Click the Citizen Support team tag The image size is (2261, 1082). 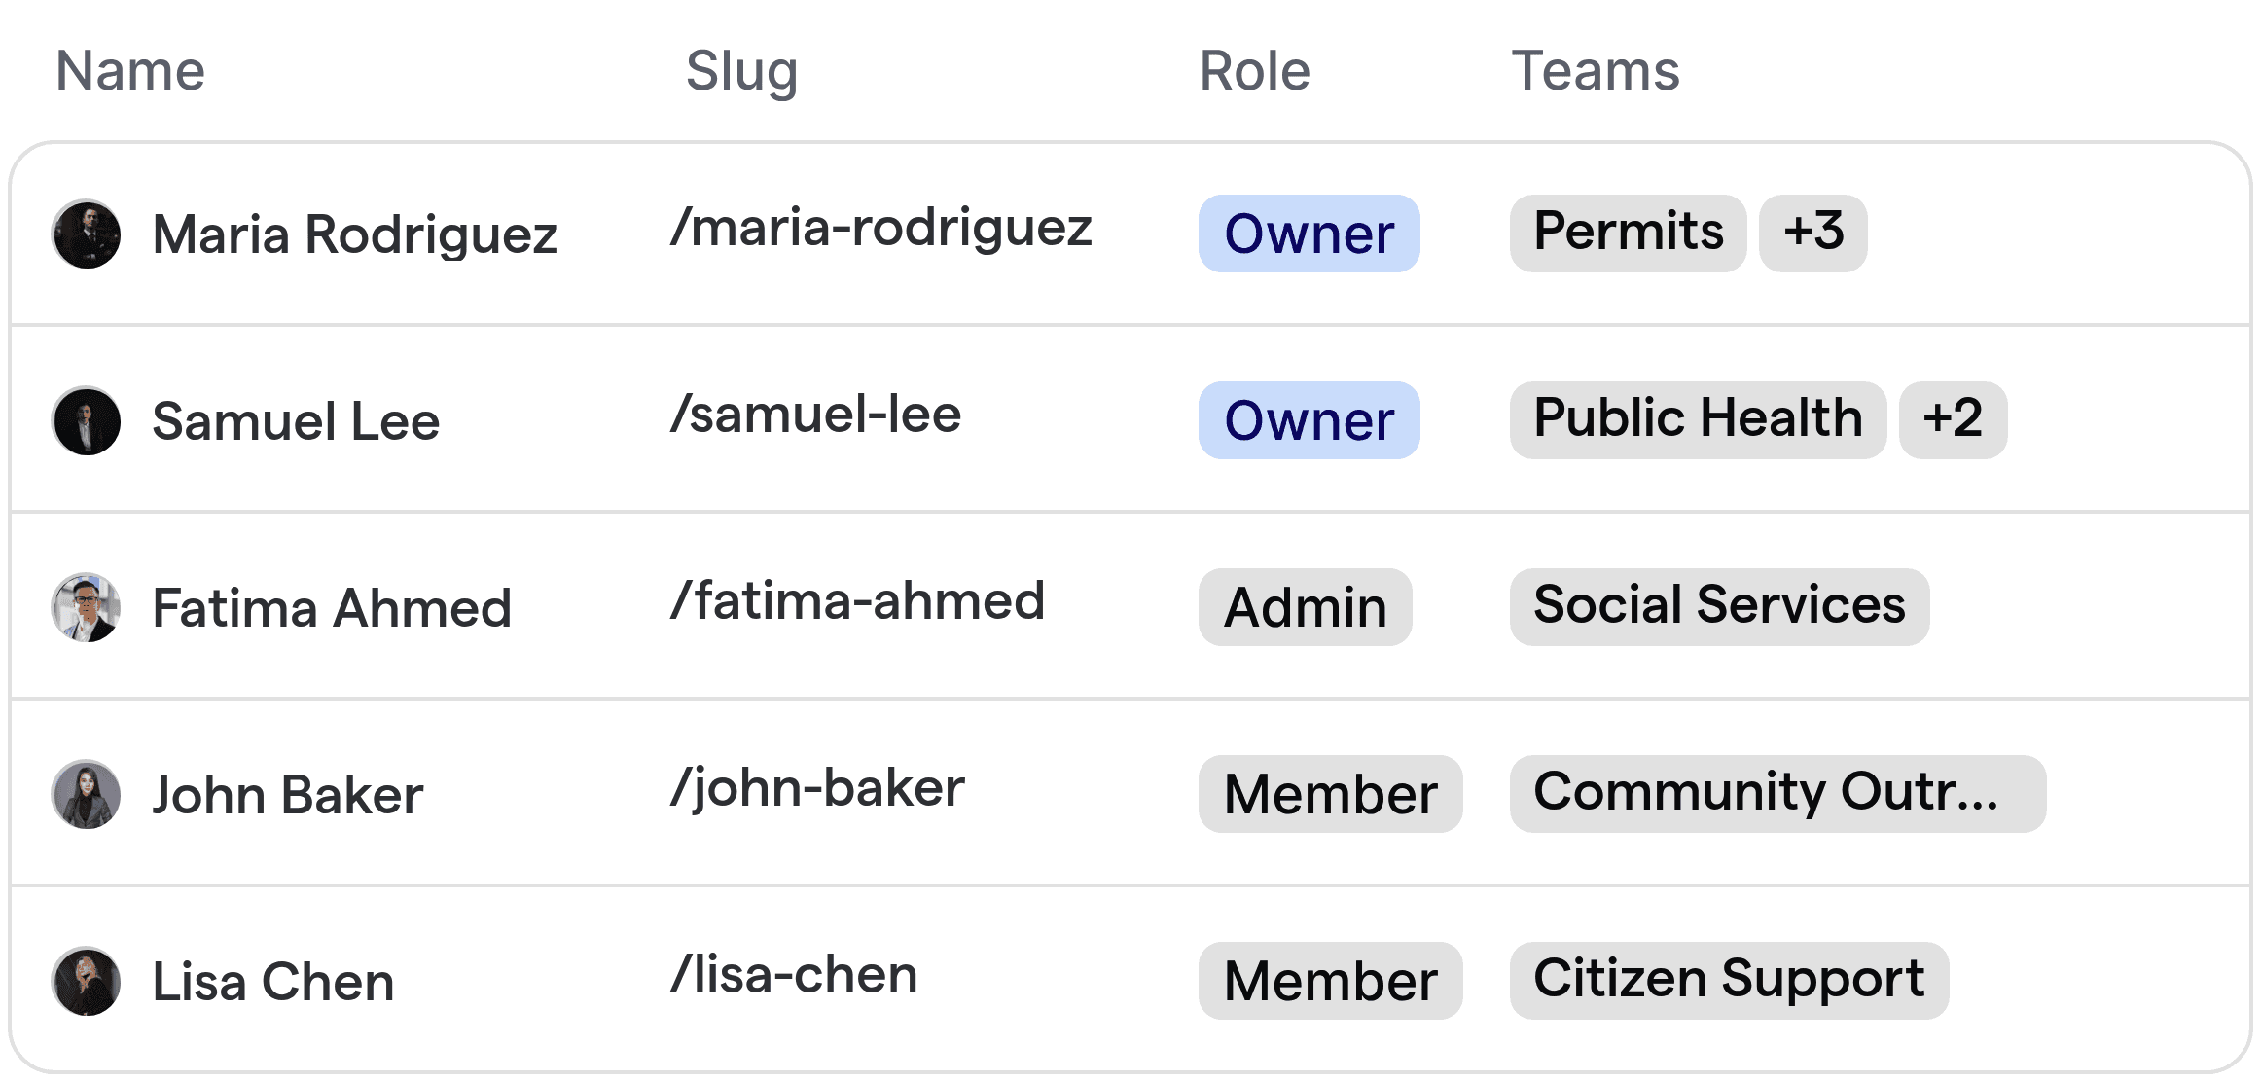tap(1728, 980)
